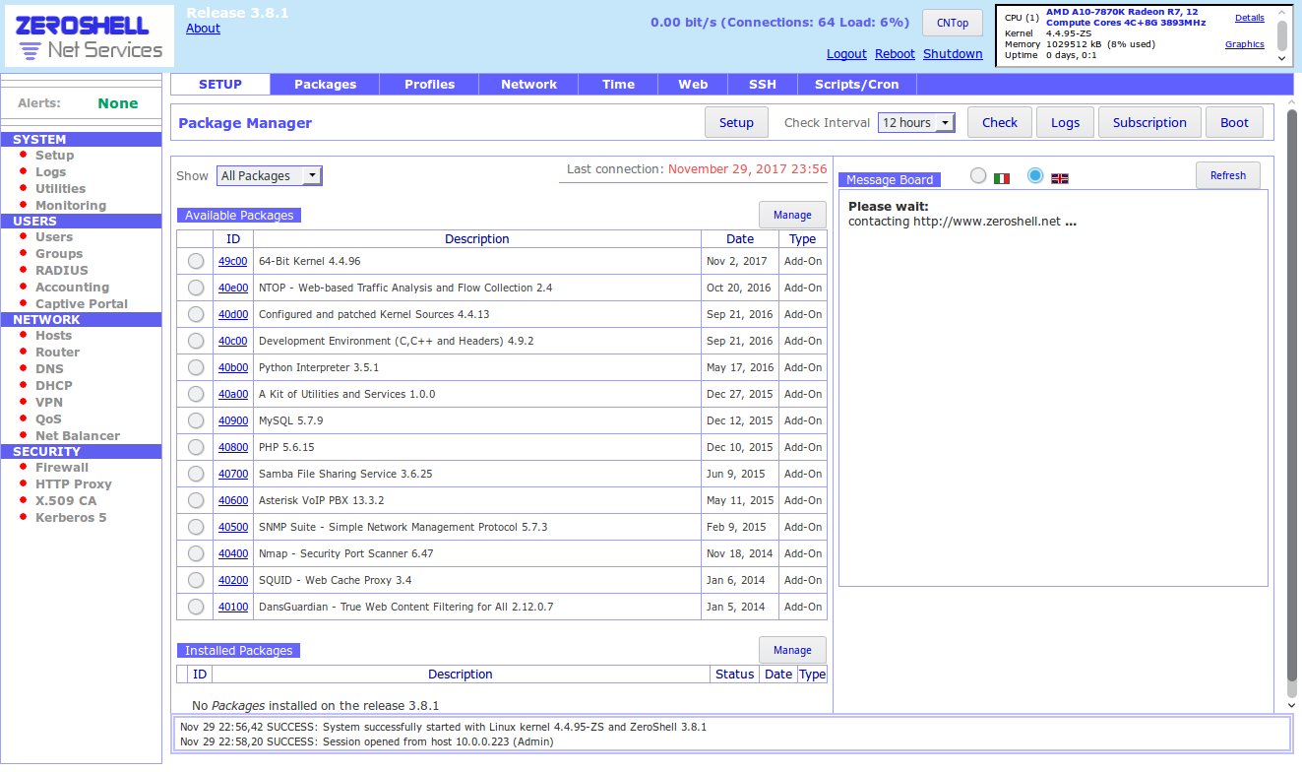
Task: Open Package Manager Logs button
Action: [x=1065, y=123]
